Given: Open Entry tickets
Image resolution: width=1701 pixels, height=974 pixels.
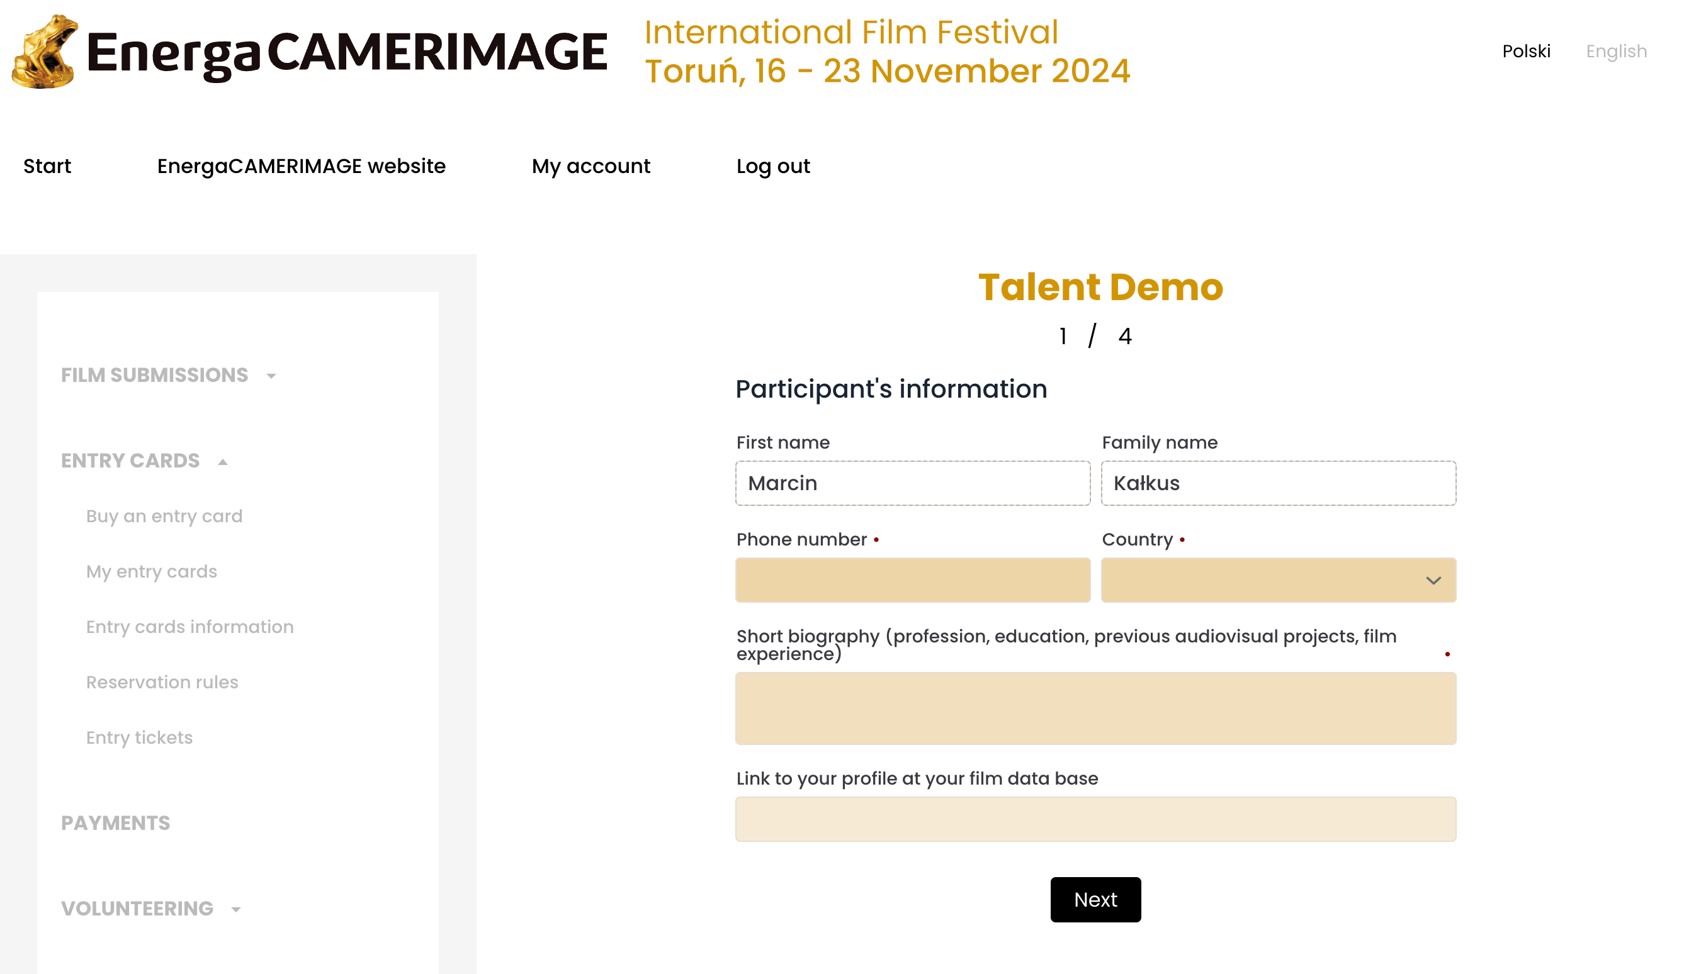Looking at the screenshot, I should 140,737.
